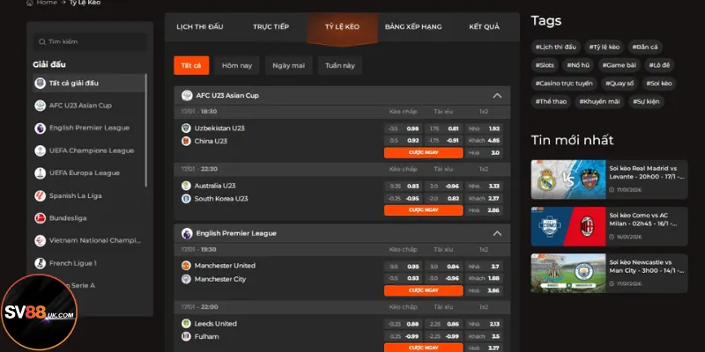Click the Spanish La Liga sidebar icon
Screen dimensions: 705x352
[x=41, y=195]
